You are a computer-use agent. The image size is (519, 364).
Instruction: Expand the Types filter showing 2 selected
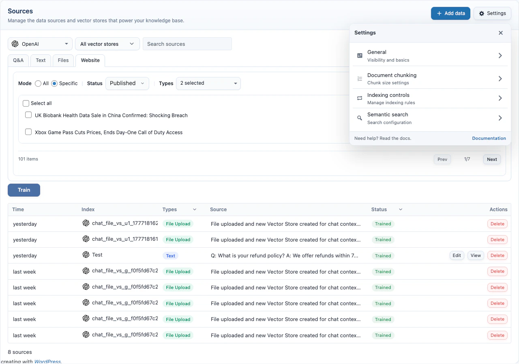tap(208, 84)
